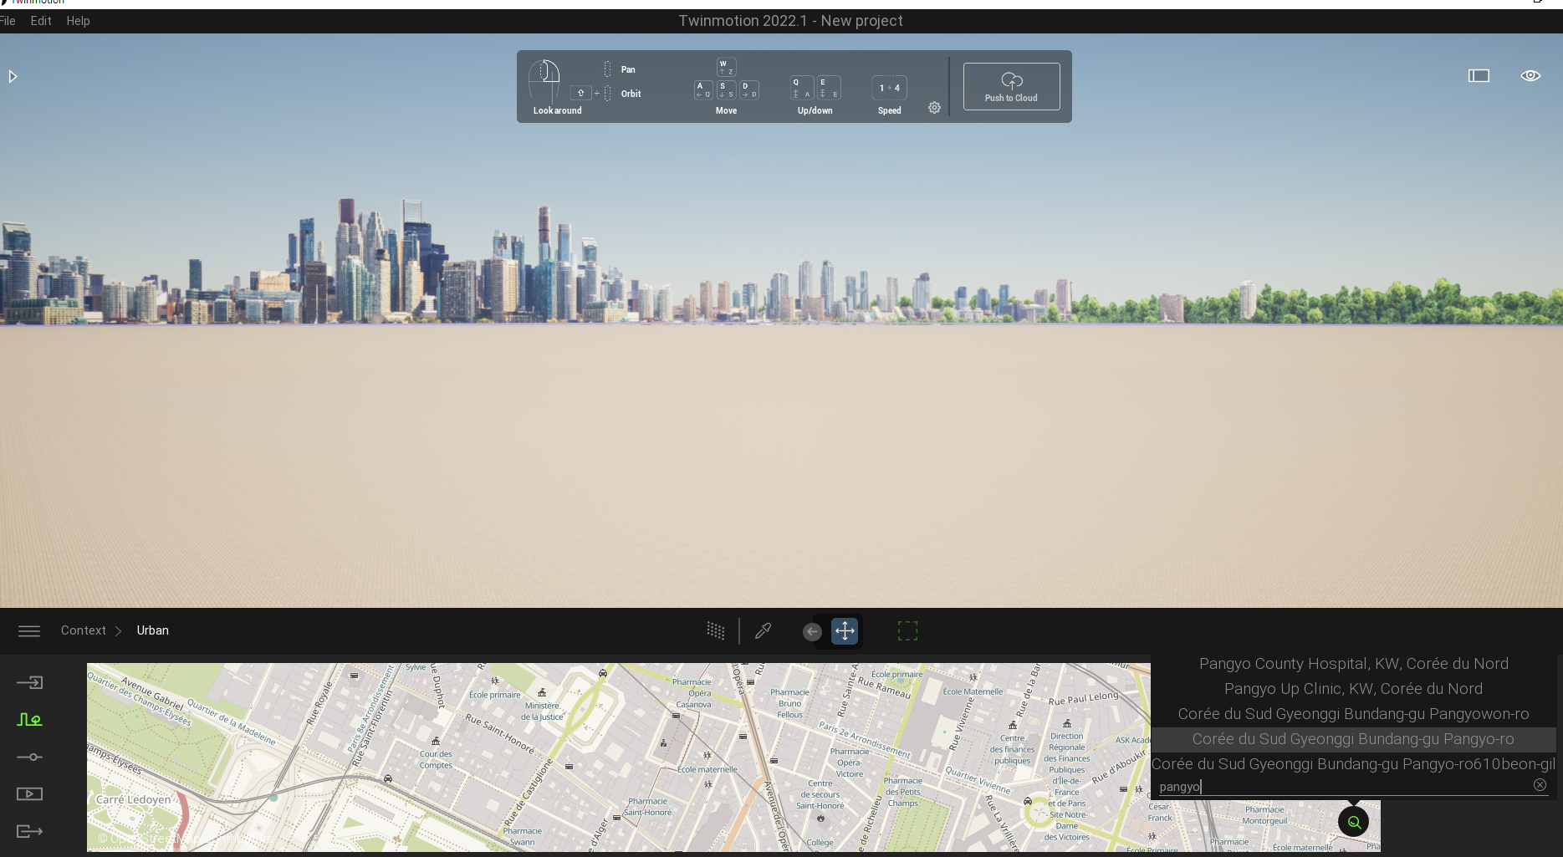Click the Push to Cloud button

pos(1011,86)
